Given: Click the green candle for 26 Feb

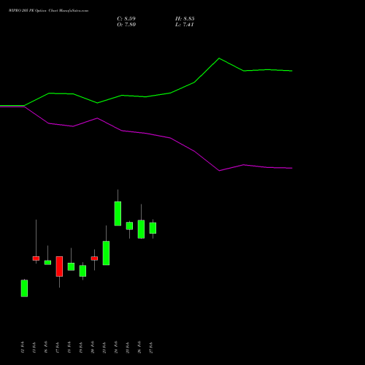Looking at the screenshot, I should pyautogui.click(x=141, y=229).
